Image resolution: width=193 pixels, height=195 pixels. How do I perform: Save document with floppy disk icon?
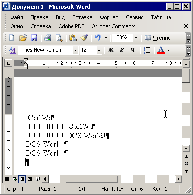pyautogui.click(x=34, y=38)
